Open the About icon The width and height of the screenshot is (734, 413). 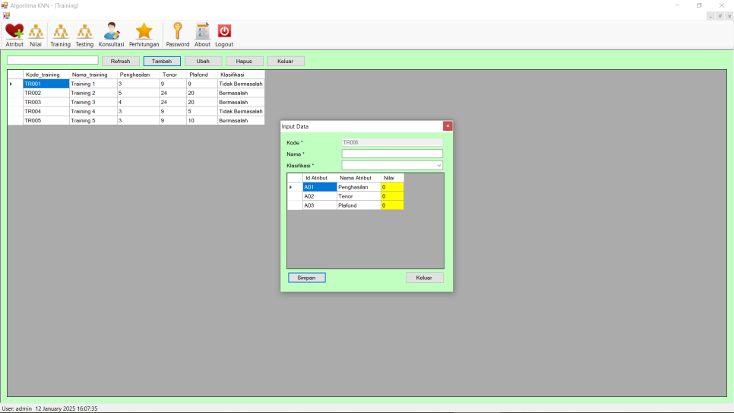coord(202,32)
